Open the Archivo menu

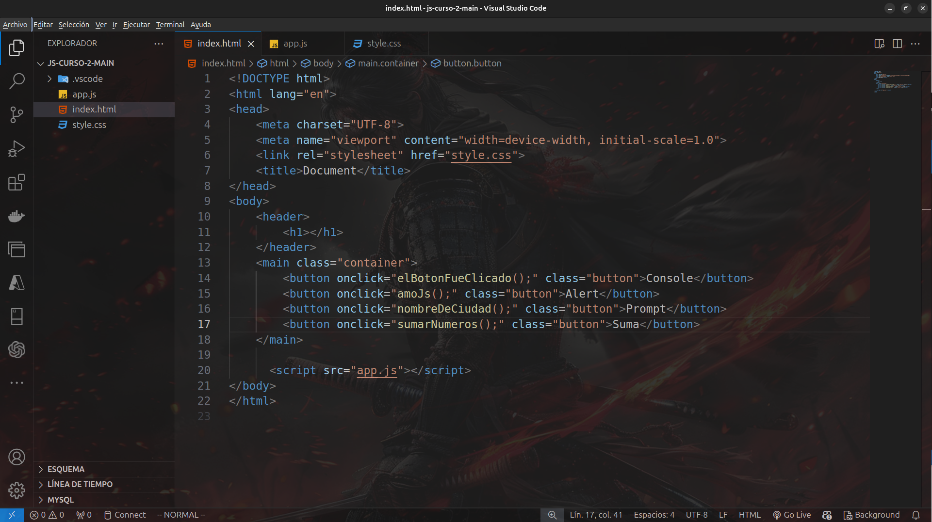pos(15,25)
